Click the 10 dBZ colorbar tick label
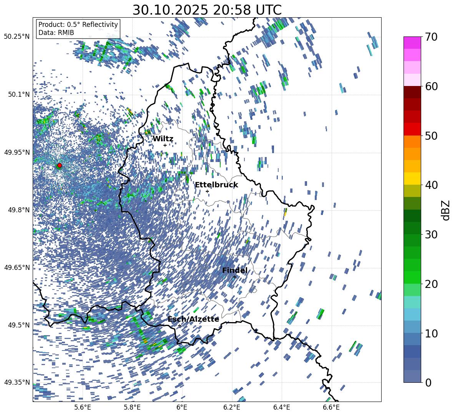Screen dimensions: 455x415 pyautogui.click(x=431, y=333)
